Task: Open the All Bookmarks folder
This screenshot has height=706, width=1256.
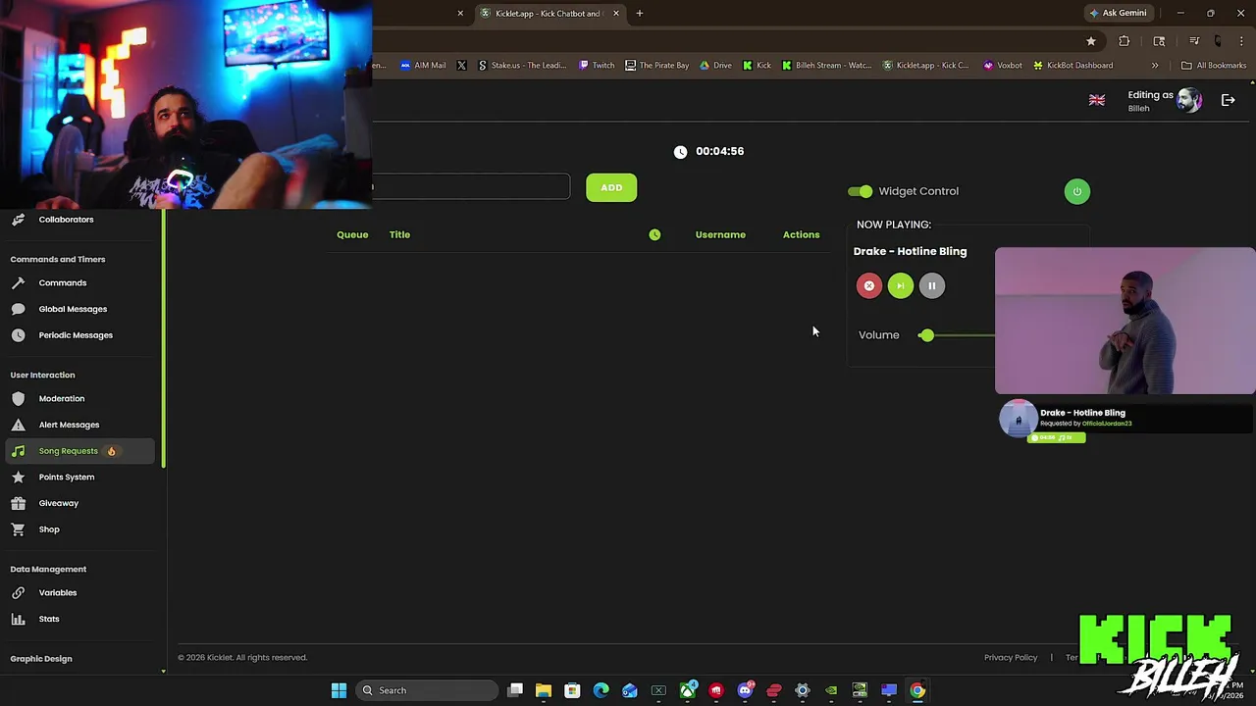Action: point(1214,66)
